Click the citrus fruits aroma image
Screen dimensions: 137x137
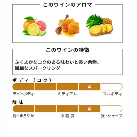coord(34,26)
